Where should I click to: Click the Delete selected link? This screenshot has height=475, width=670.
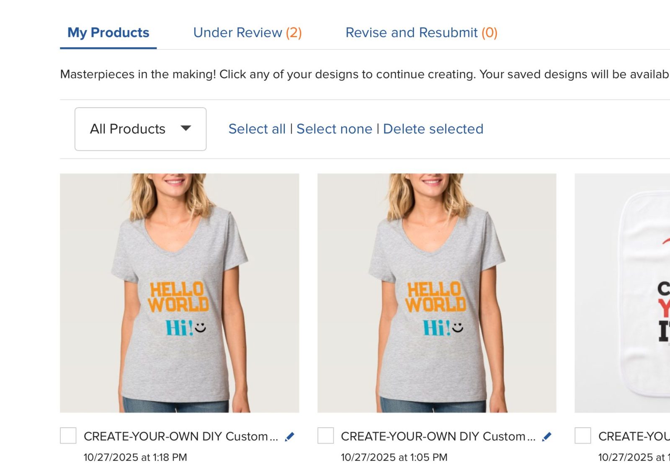(x=433, y=129)
